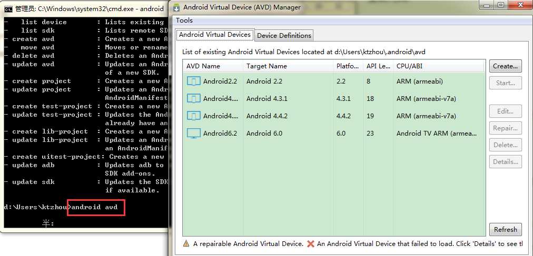Image resolution: width=533 pixels, height=256 pixels.
Task: Click the Refresh button
Action: coord(505,230)
